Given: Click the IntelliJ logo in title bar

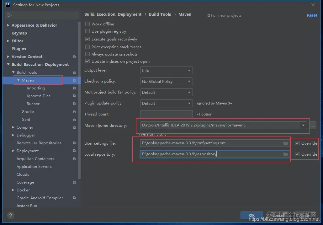Looking at the screenshot, I should [x=8, y=4].
